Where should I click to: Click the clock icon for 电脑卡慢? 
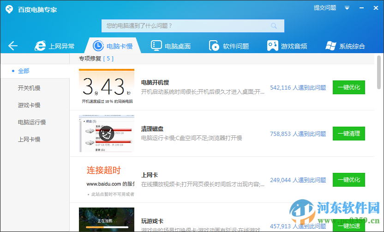(x=98, y=46)
